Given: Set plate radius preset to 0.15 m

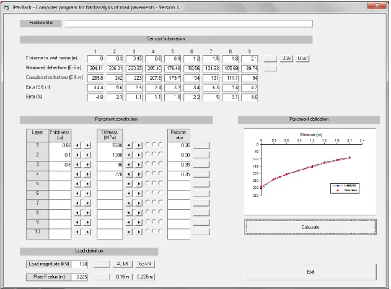Looking at the screenshot, I should pyautogui.click(x=123, y=277).
